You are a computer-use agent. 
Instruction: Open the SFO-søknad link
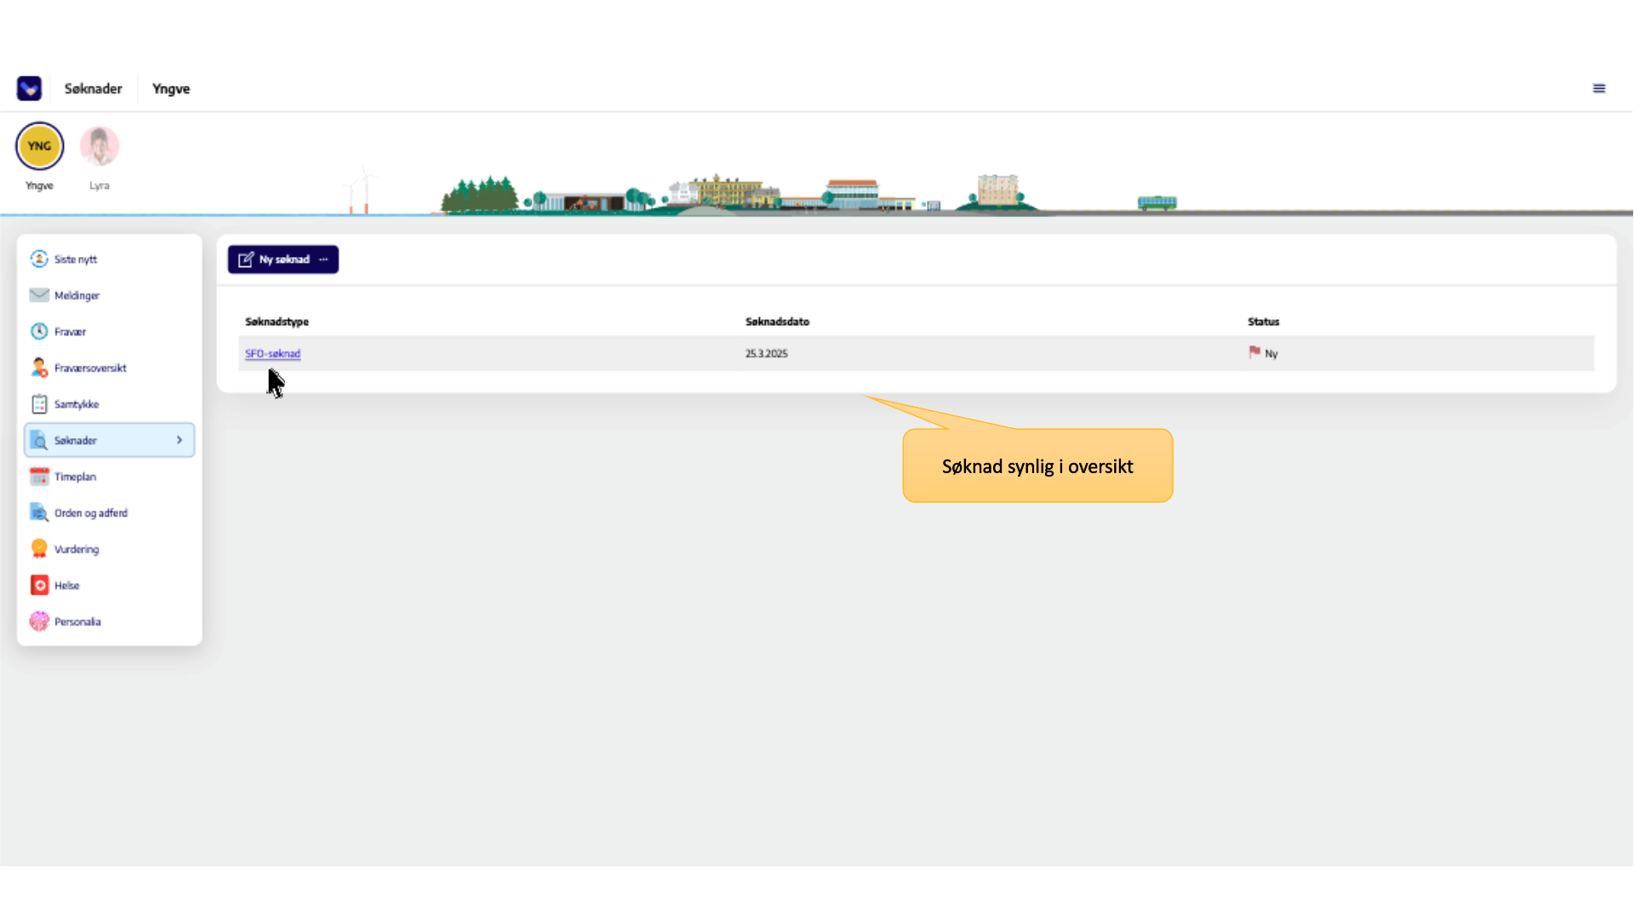point(272,354)
